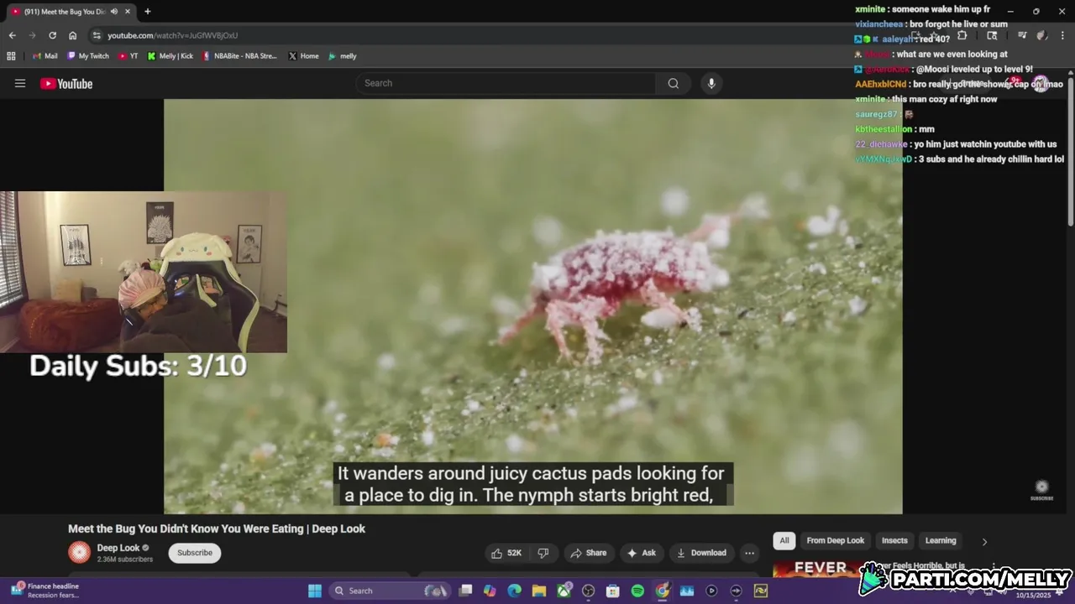1075x604 pixels.
Task: Open the Xbox app from taskbar
Action: 564,591
